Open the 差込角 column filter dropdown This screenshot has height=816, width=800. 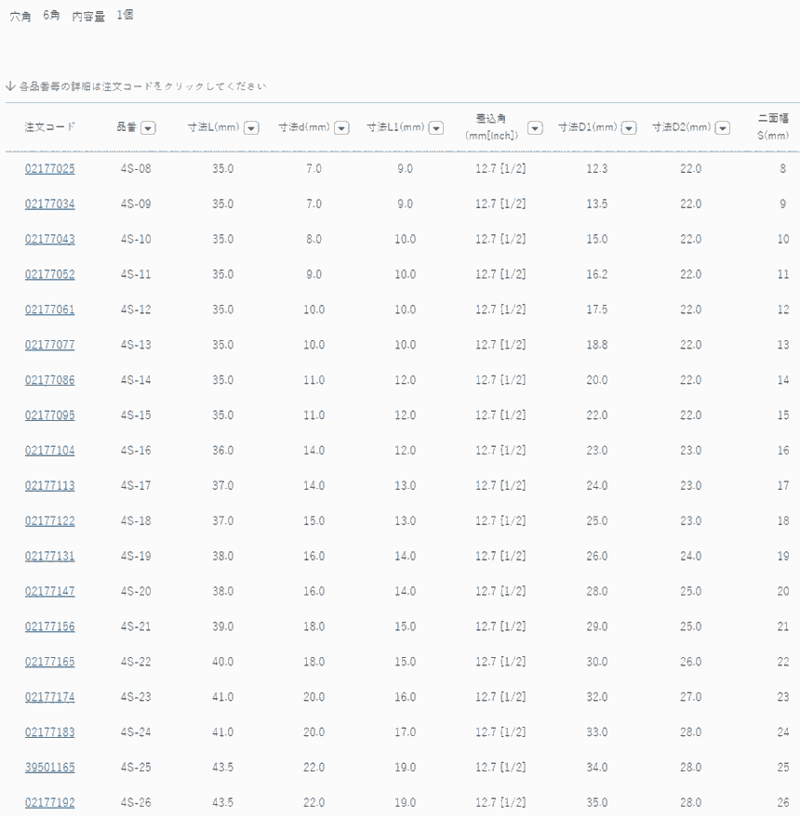point(535,127)
